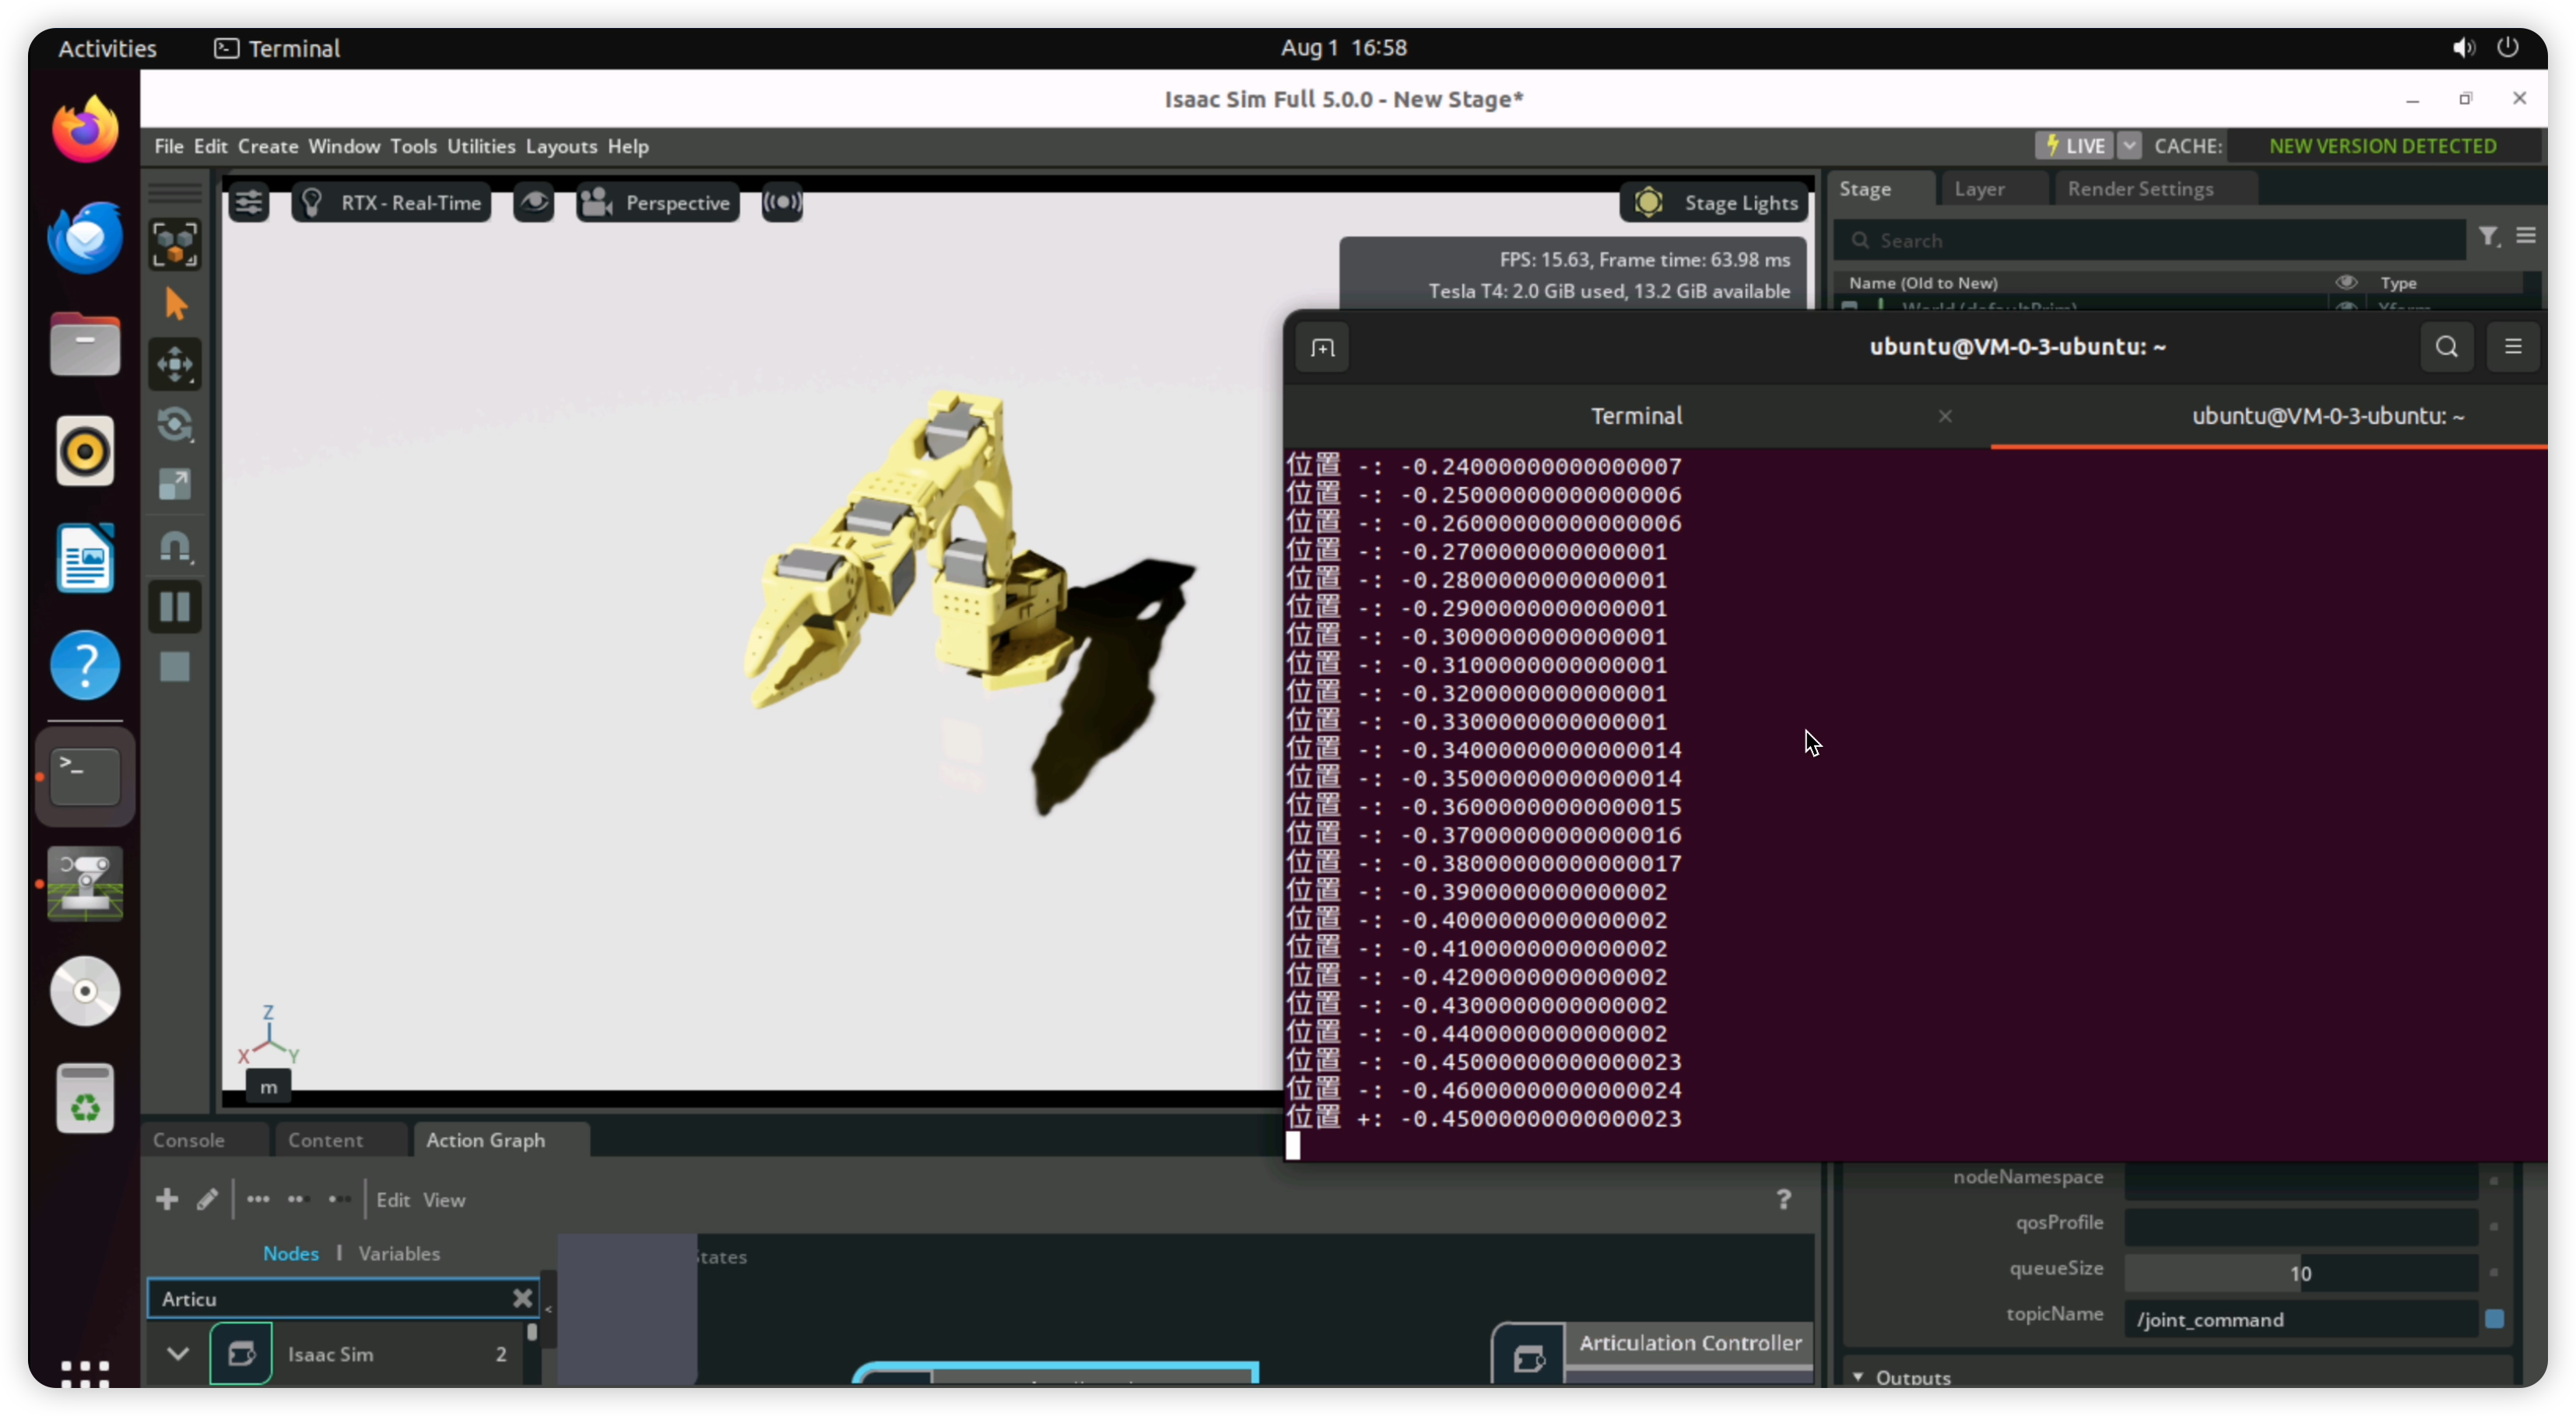Open the viewport eye display options

point(534,203)
